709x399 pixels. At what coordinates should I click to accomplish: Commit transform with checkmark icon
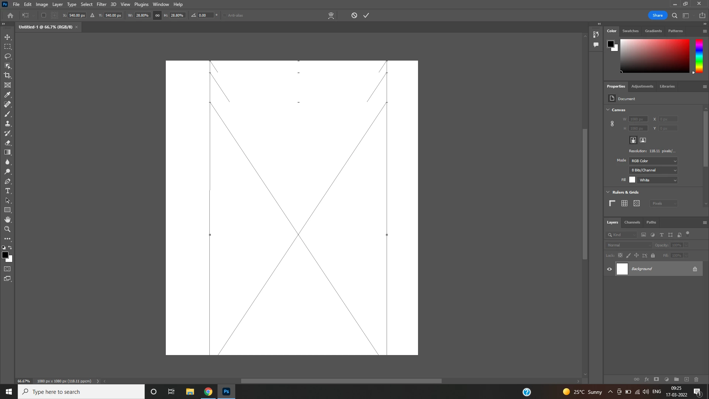click(x=366, y=16)
